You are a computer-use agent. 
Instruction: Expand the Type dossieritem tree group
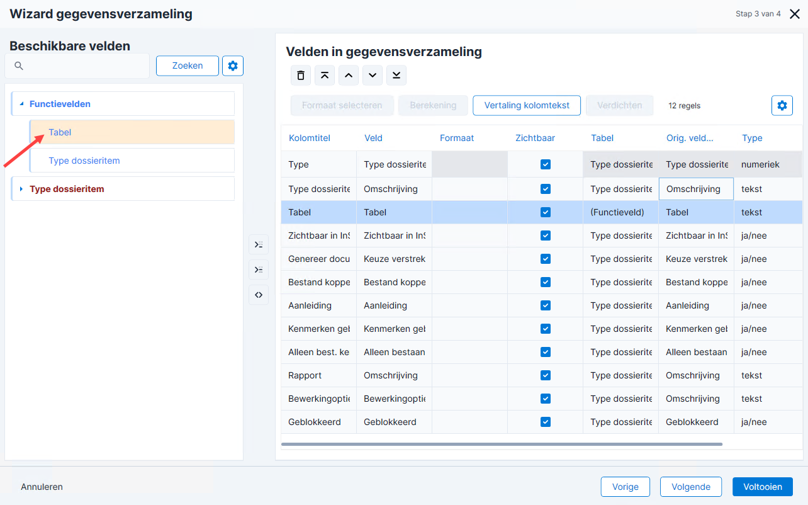point(21,189)
